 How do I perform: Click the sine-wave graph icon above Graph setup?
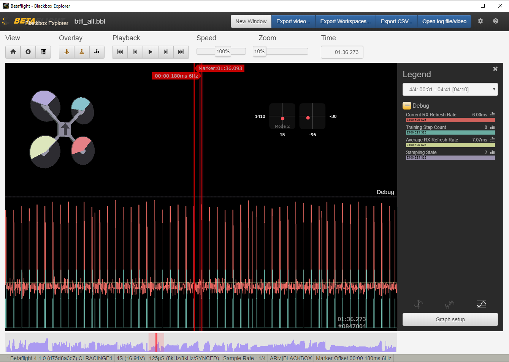[x=481, y=304]
